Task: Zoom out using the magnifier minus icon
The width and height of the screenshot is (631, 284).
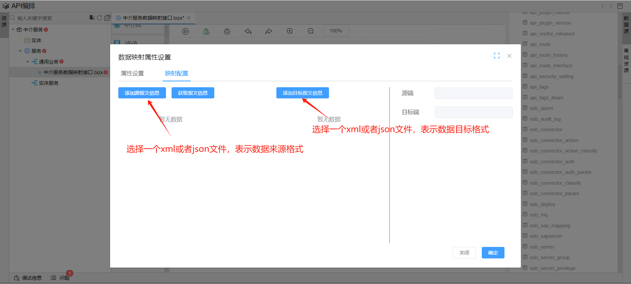Action: (x=311, y=31)
